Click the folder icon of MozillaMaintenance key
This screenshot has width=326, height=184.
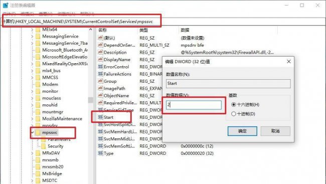coord(38,119)
